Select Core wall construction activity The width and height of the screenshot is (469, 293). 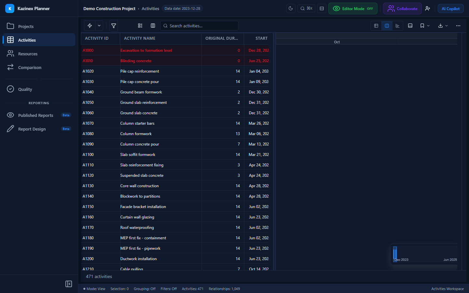(139, 186)
